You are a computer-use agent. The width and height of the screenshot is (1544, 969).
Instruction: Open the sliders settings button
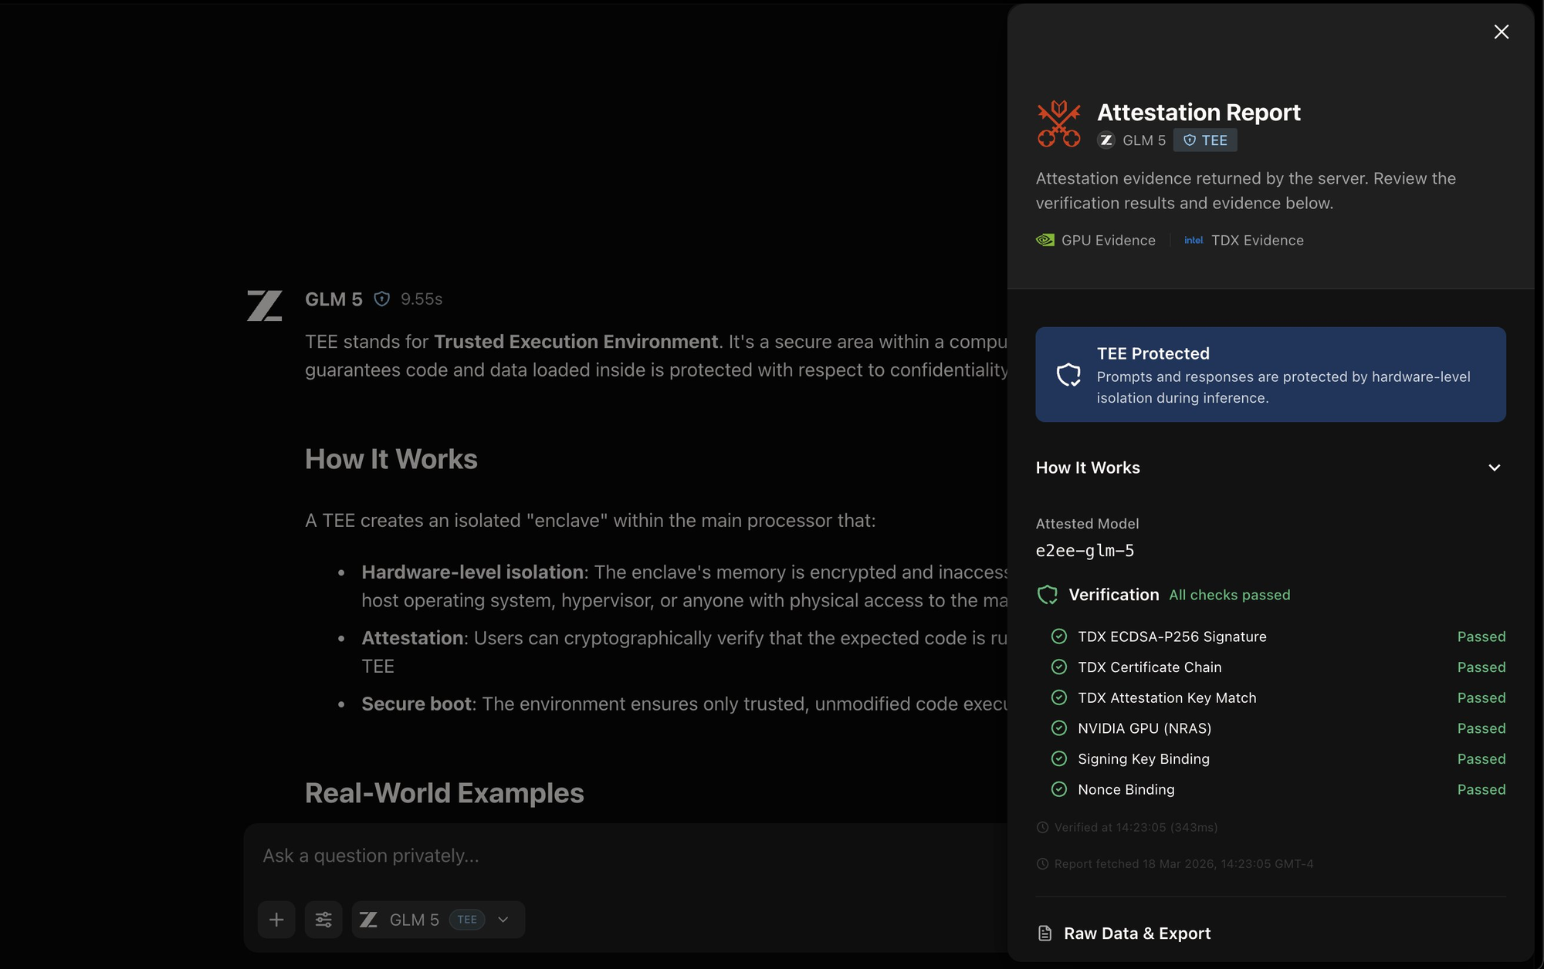coord(323,920)
